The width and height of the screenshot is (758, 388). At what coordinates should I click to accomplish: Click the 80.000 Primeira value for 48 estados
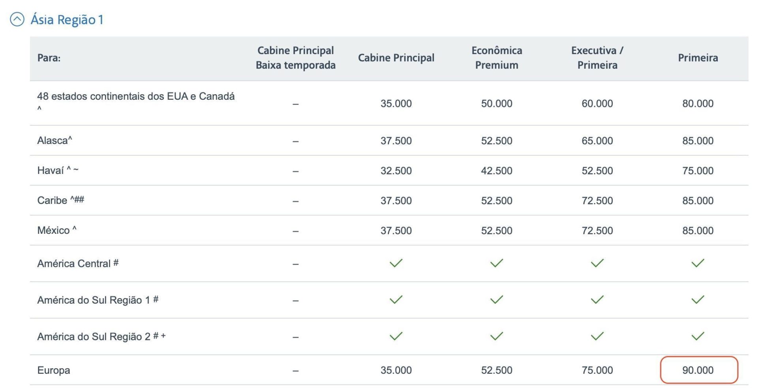[x=698, y=104]
